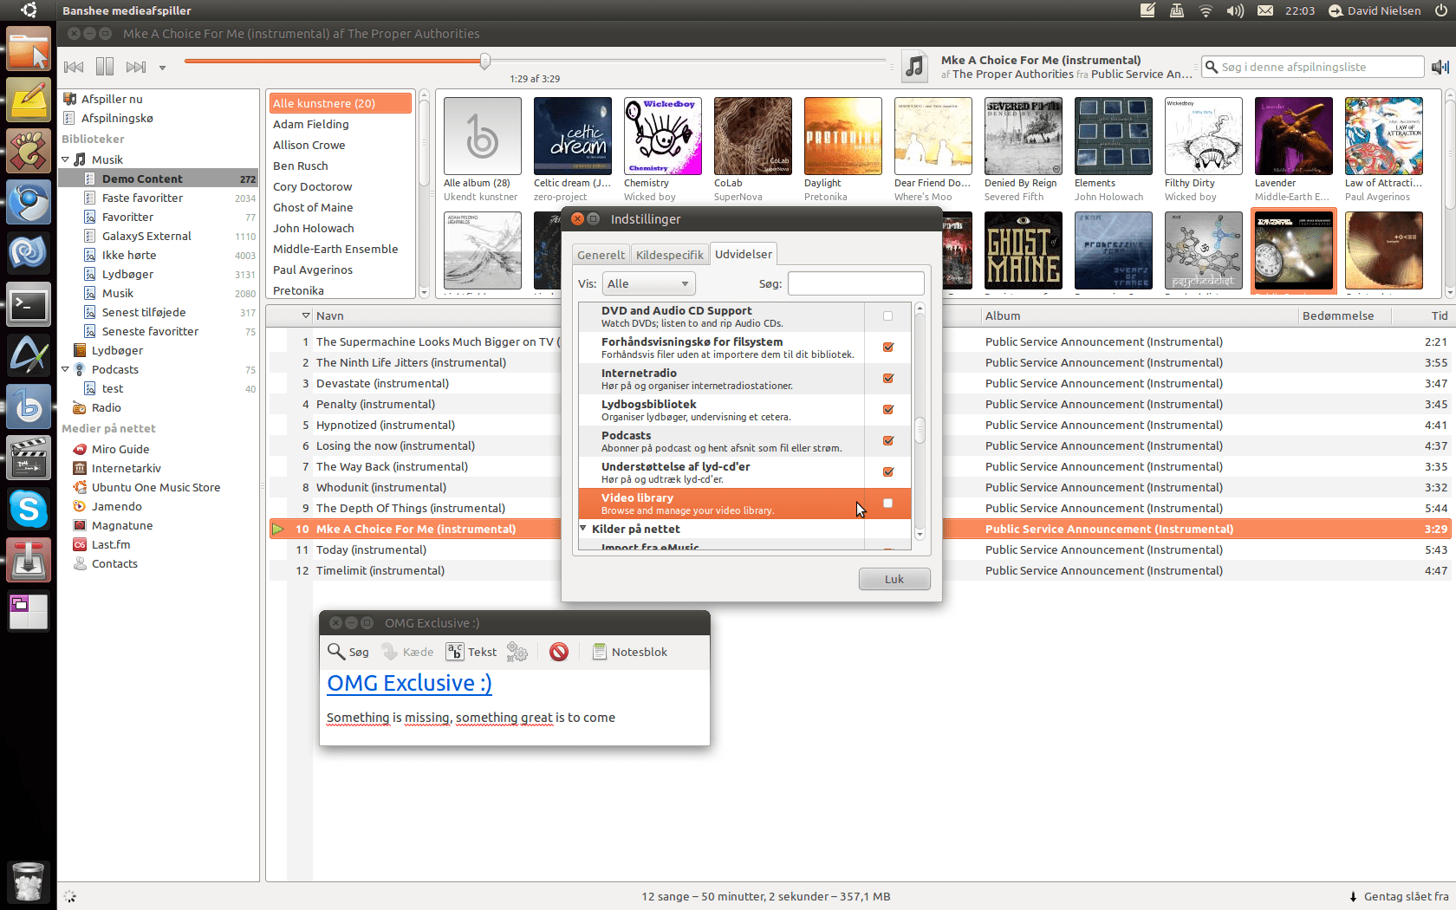Open Radio in the sidebar
This screenshot has width=1456, height=910.
(97, 407)
